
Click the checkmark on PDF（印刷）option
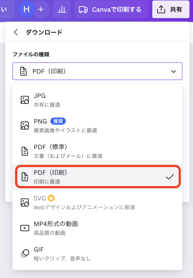click(170, 177)
